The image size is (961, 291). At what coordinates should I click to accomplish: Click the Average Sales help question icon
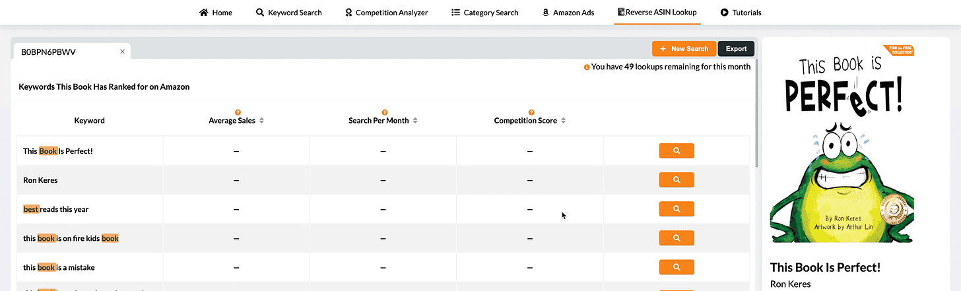pos(237,113)
